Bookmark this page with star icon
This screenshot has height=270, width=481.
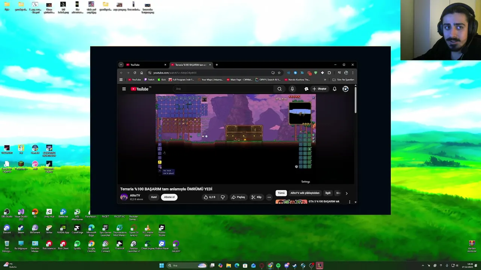279,73
